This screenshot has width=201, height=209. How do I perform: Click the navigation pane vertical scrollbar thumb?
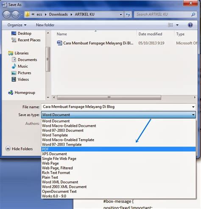coord(48,59)
